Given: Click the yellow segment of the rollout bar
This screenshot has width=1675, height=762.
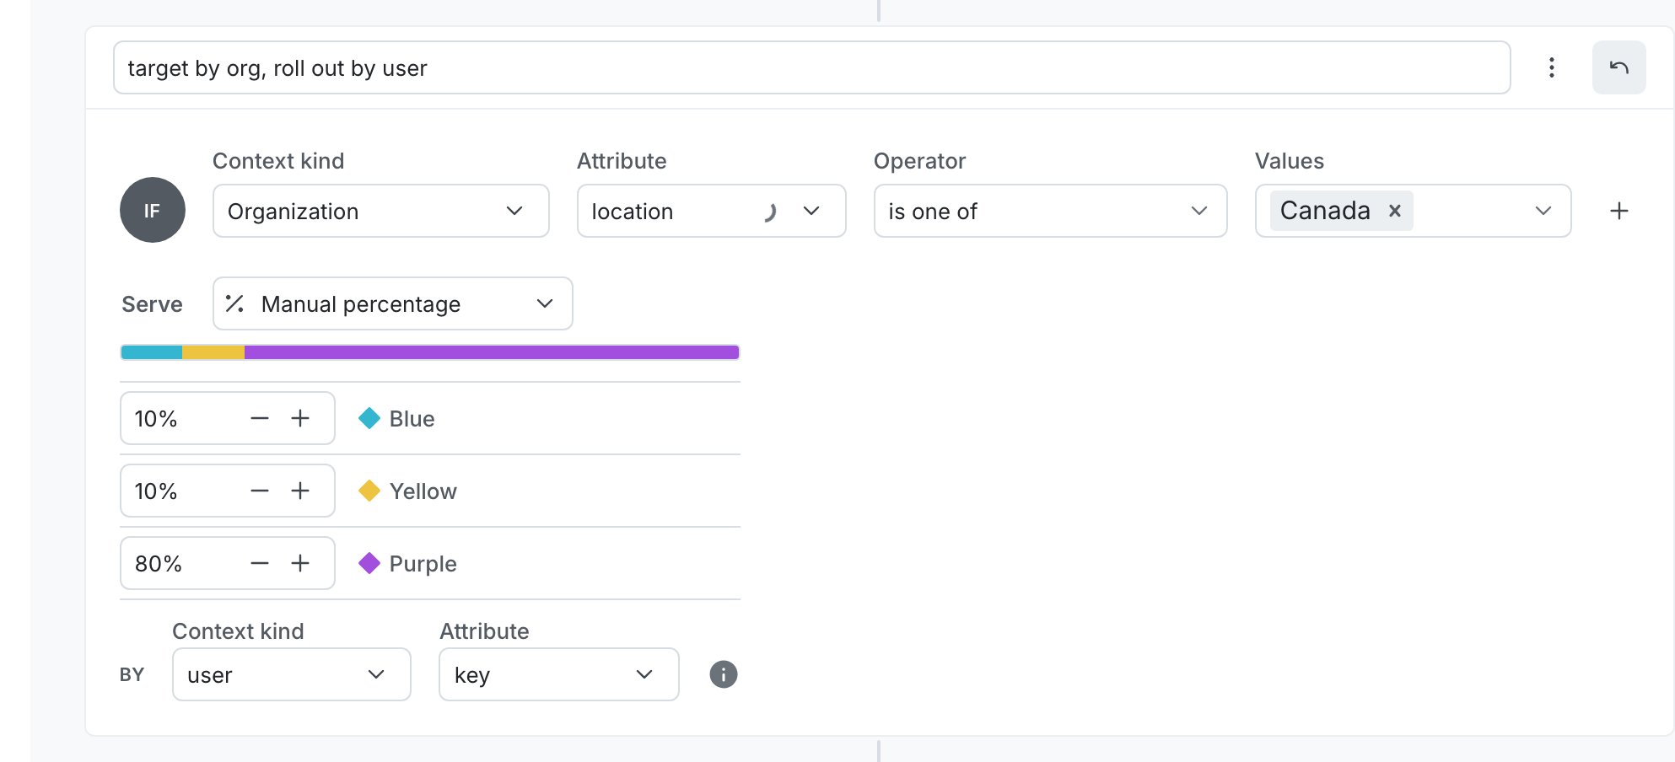Looking at the screenshot, I should [213, 352].
